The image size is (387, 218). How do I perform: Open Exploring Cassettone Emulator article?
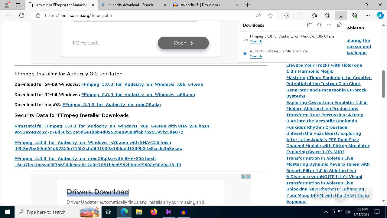click(327, 105)
